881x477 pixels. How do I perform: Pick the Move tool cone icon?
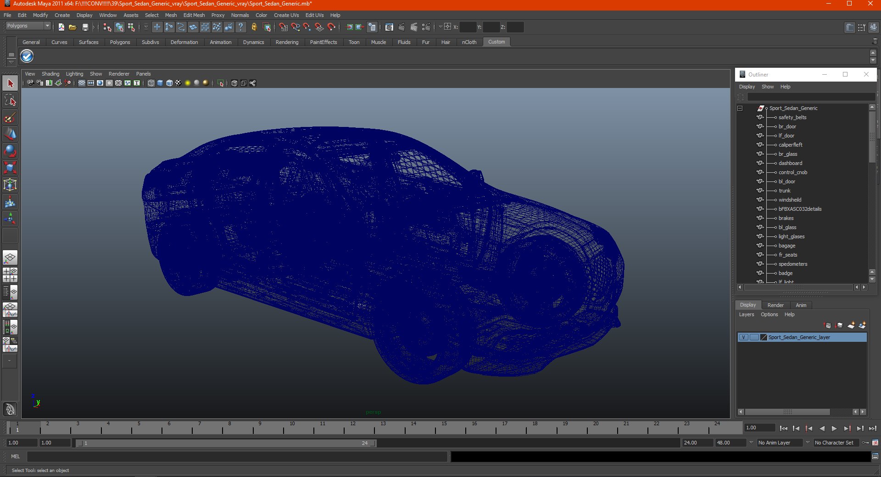pos(10,134)
